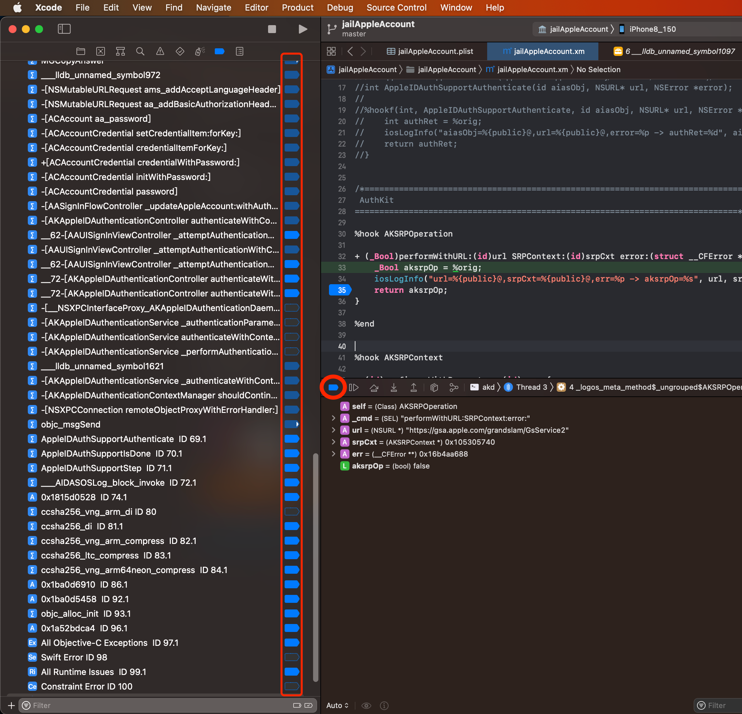
Task: Select the 4 _logos_meta_method stack frame
Action: (650, 387)
